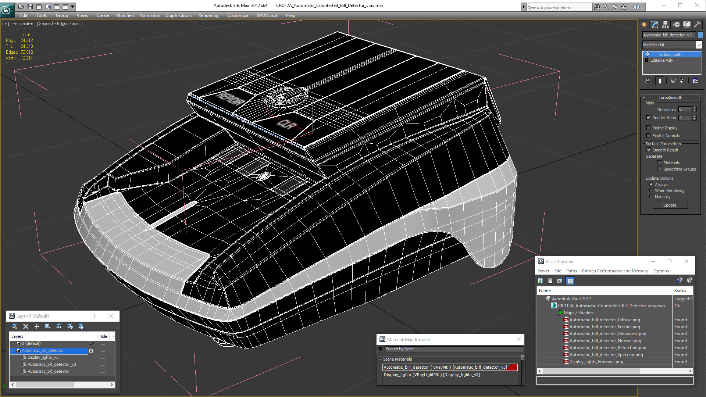Show status log in Asset Tracking

[x=550, y=281]
